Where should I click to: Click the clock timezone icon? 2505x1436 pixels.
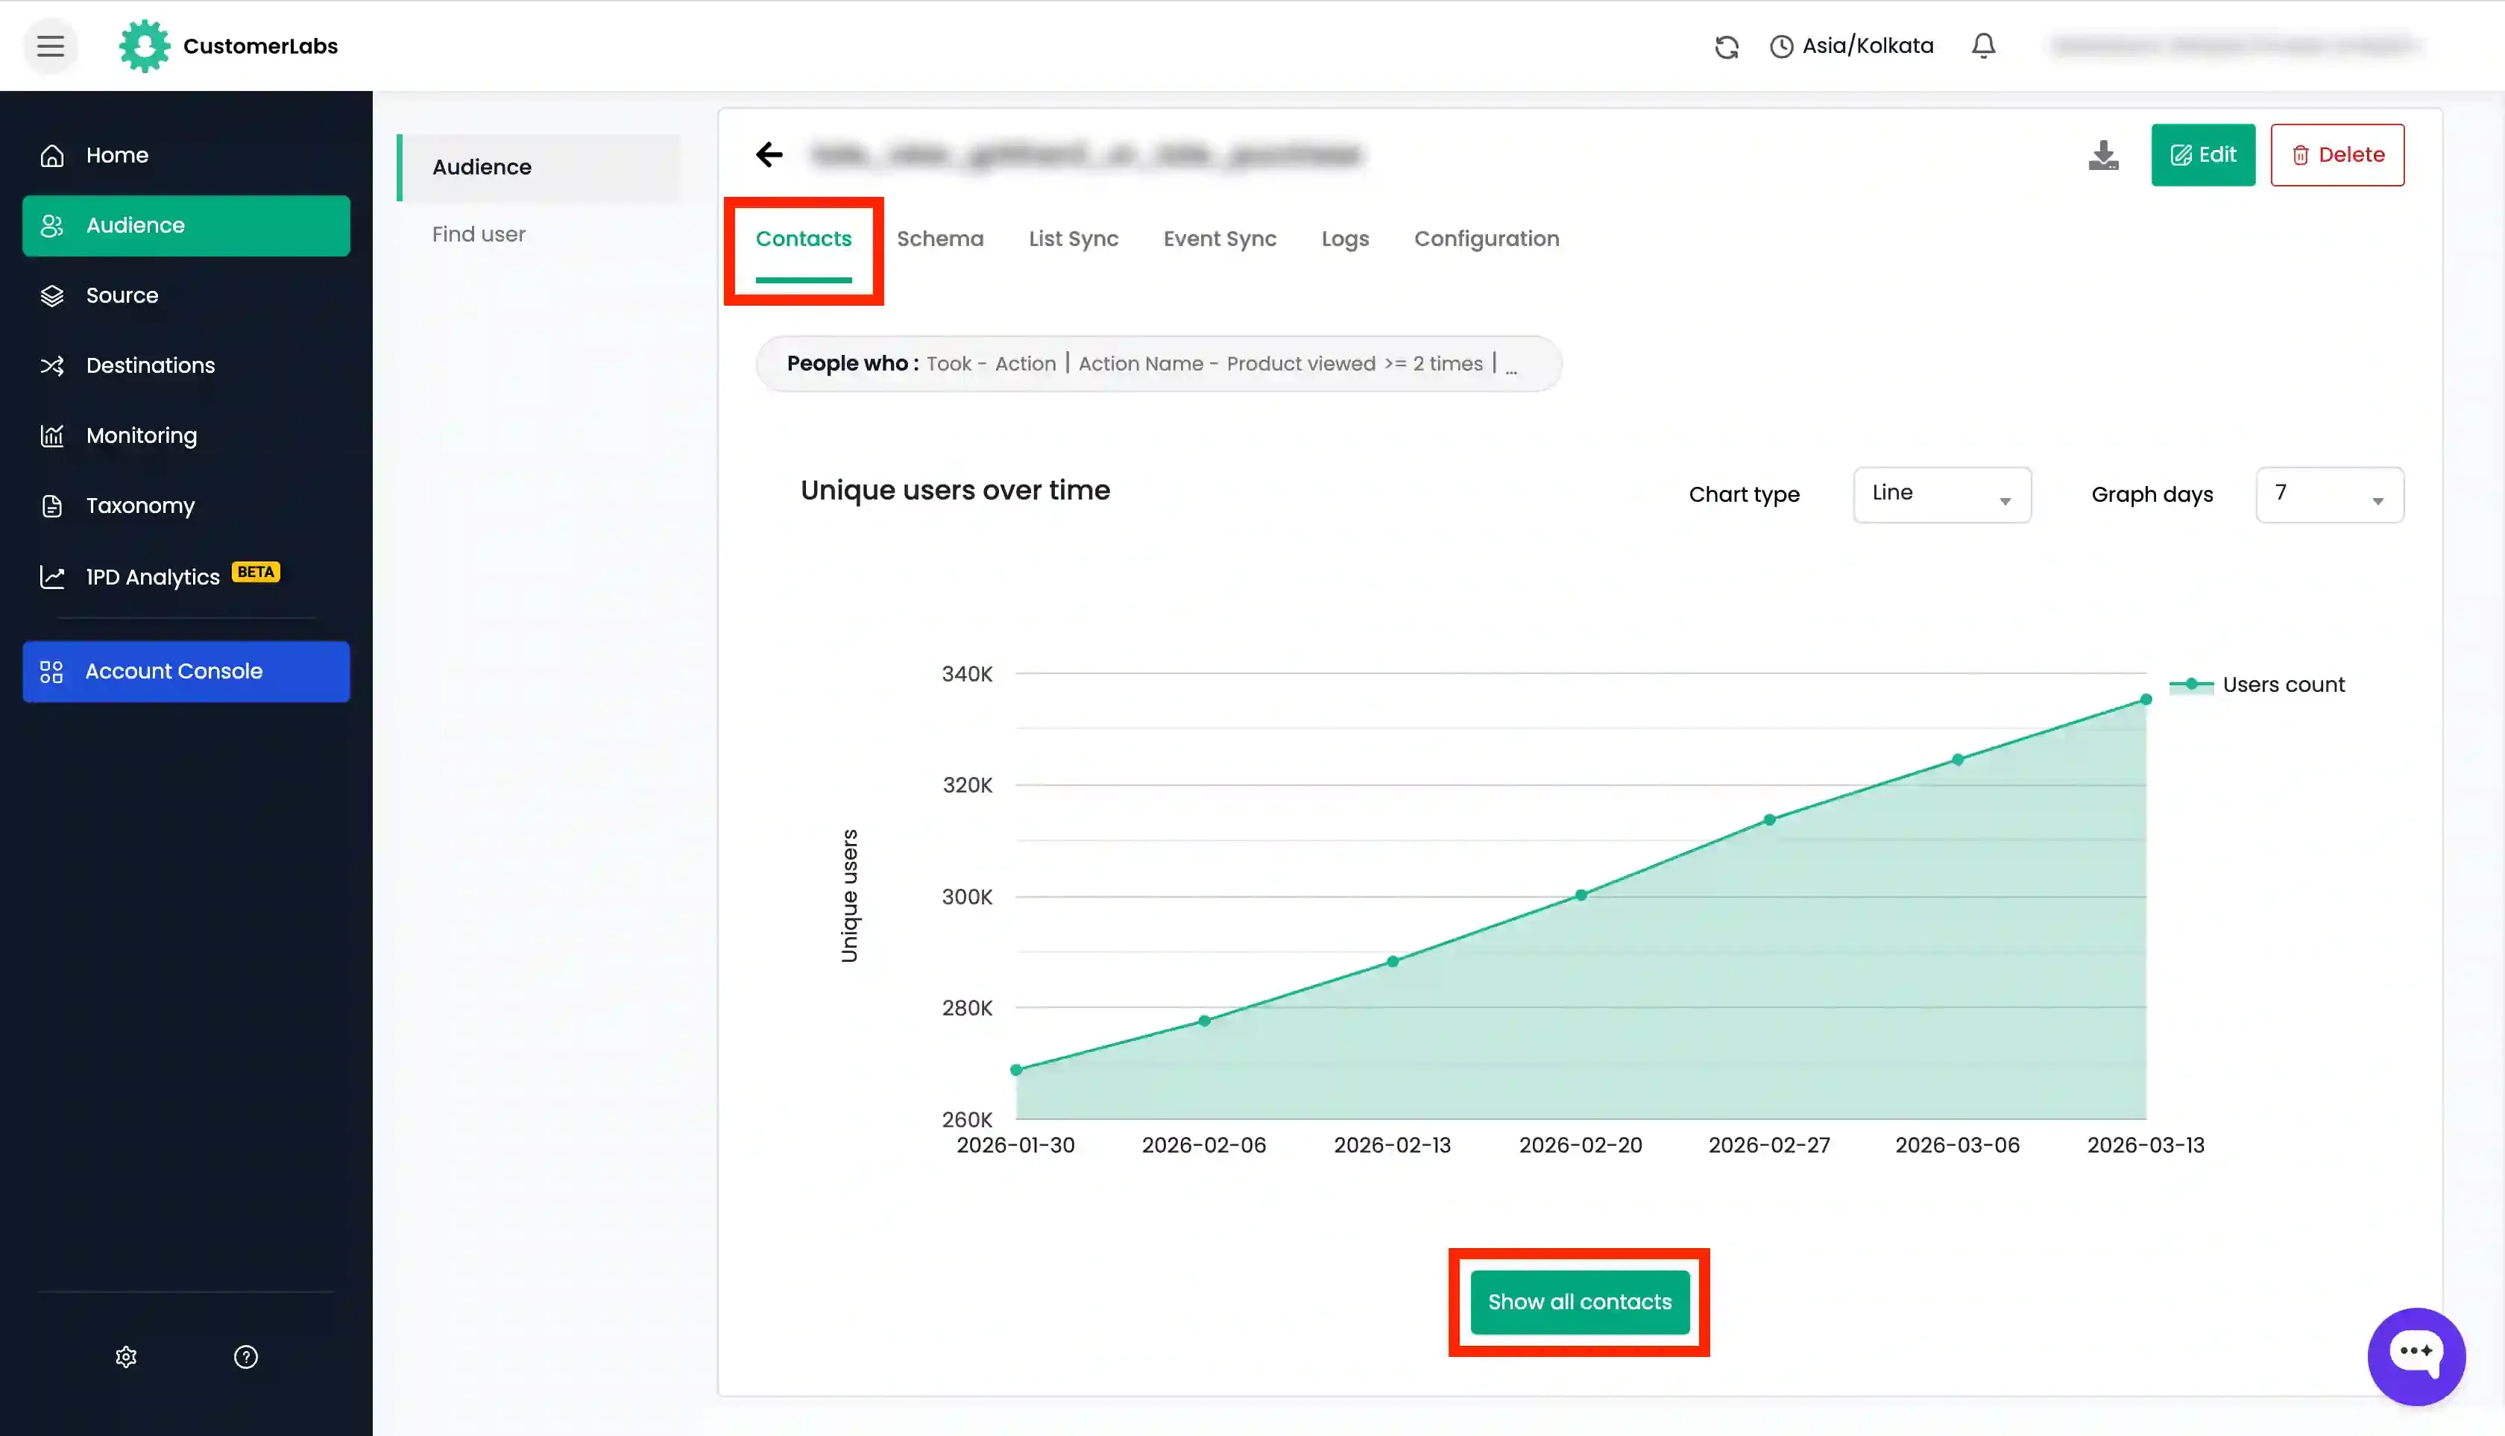[1781, 46]
